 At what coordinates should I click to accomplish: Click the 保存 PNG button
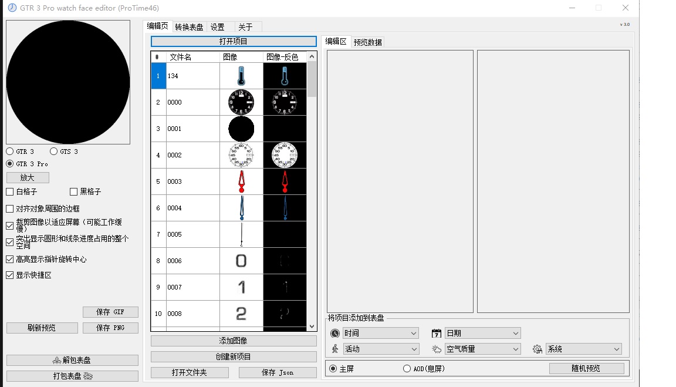tap(110, 328)
